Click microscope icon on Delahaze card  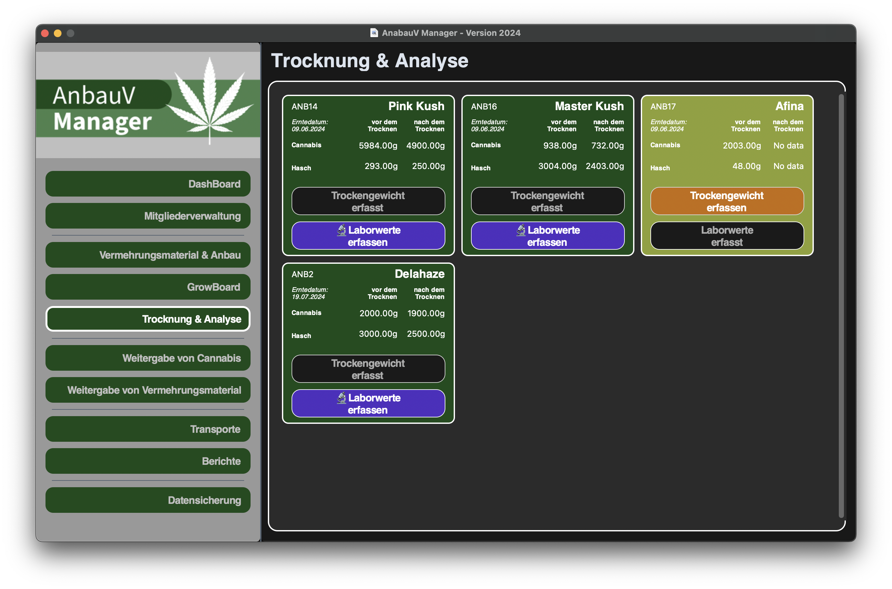coord(341,398)
